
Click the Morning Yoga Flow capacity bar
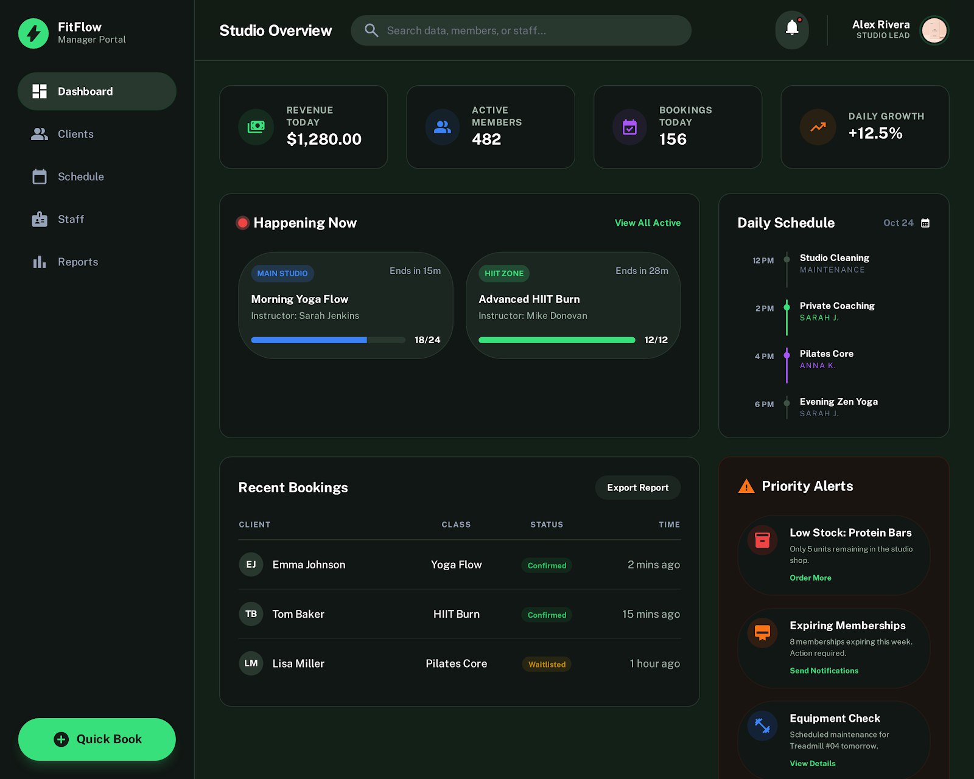point(328,340)
